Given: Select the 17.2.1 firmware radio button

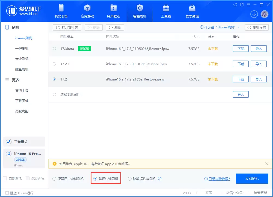Looking at the screenshot, I should point(54,64).
